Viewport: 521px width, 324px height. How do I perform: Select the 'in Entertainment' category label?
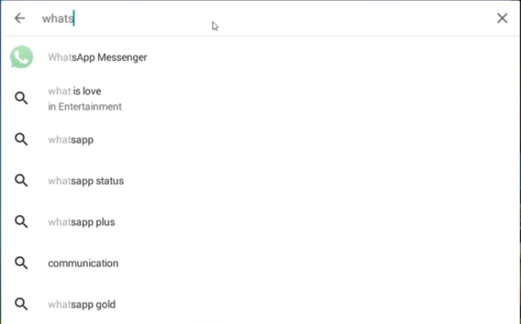pos(85,106)
